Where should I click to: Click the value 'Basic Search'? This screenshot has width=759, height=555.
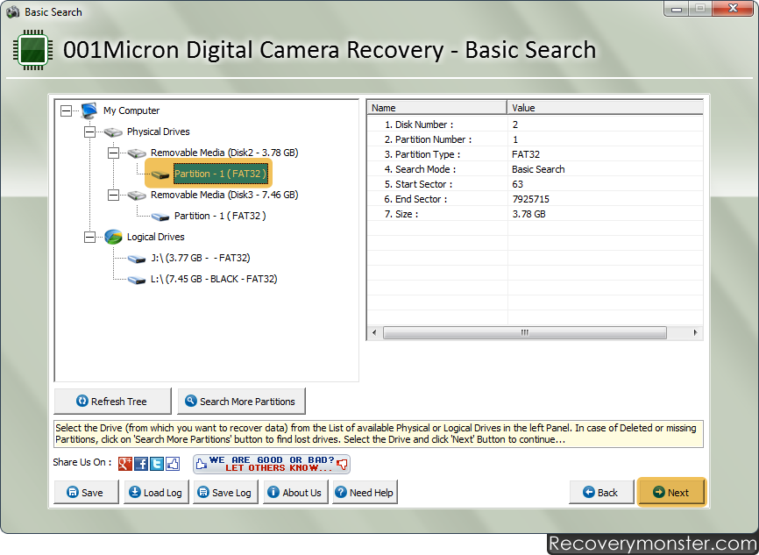tap(538, 169)
